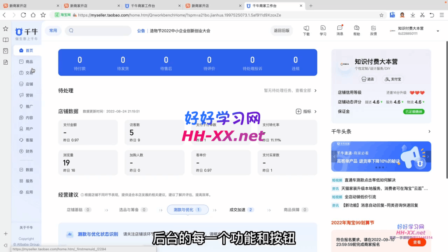Open the browser home page icon
Image resolution: width=448 pixels, height=252 pixels.
coord(33,15)
